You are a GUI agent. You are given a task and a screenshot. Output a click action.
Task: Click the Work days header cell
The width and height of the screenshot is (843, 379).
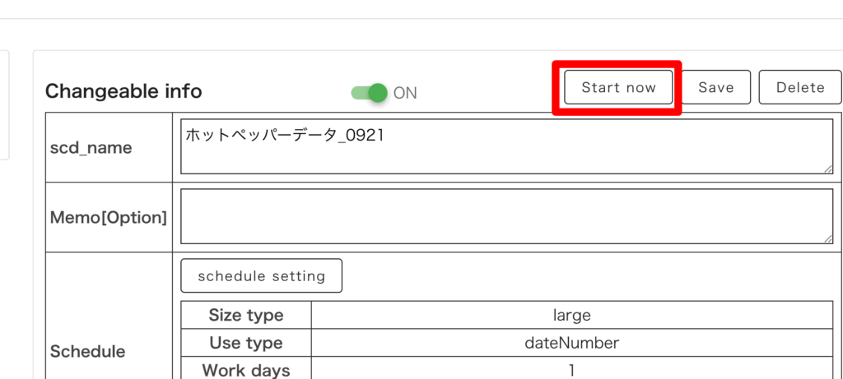point(245,370)
